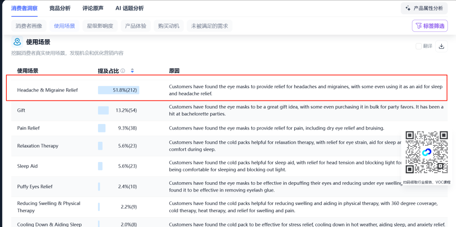Viewport: 456px width, 227px height.
Task: Click the 原因 column header
Action: pyautogui.click(x=174, y=70)
